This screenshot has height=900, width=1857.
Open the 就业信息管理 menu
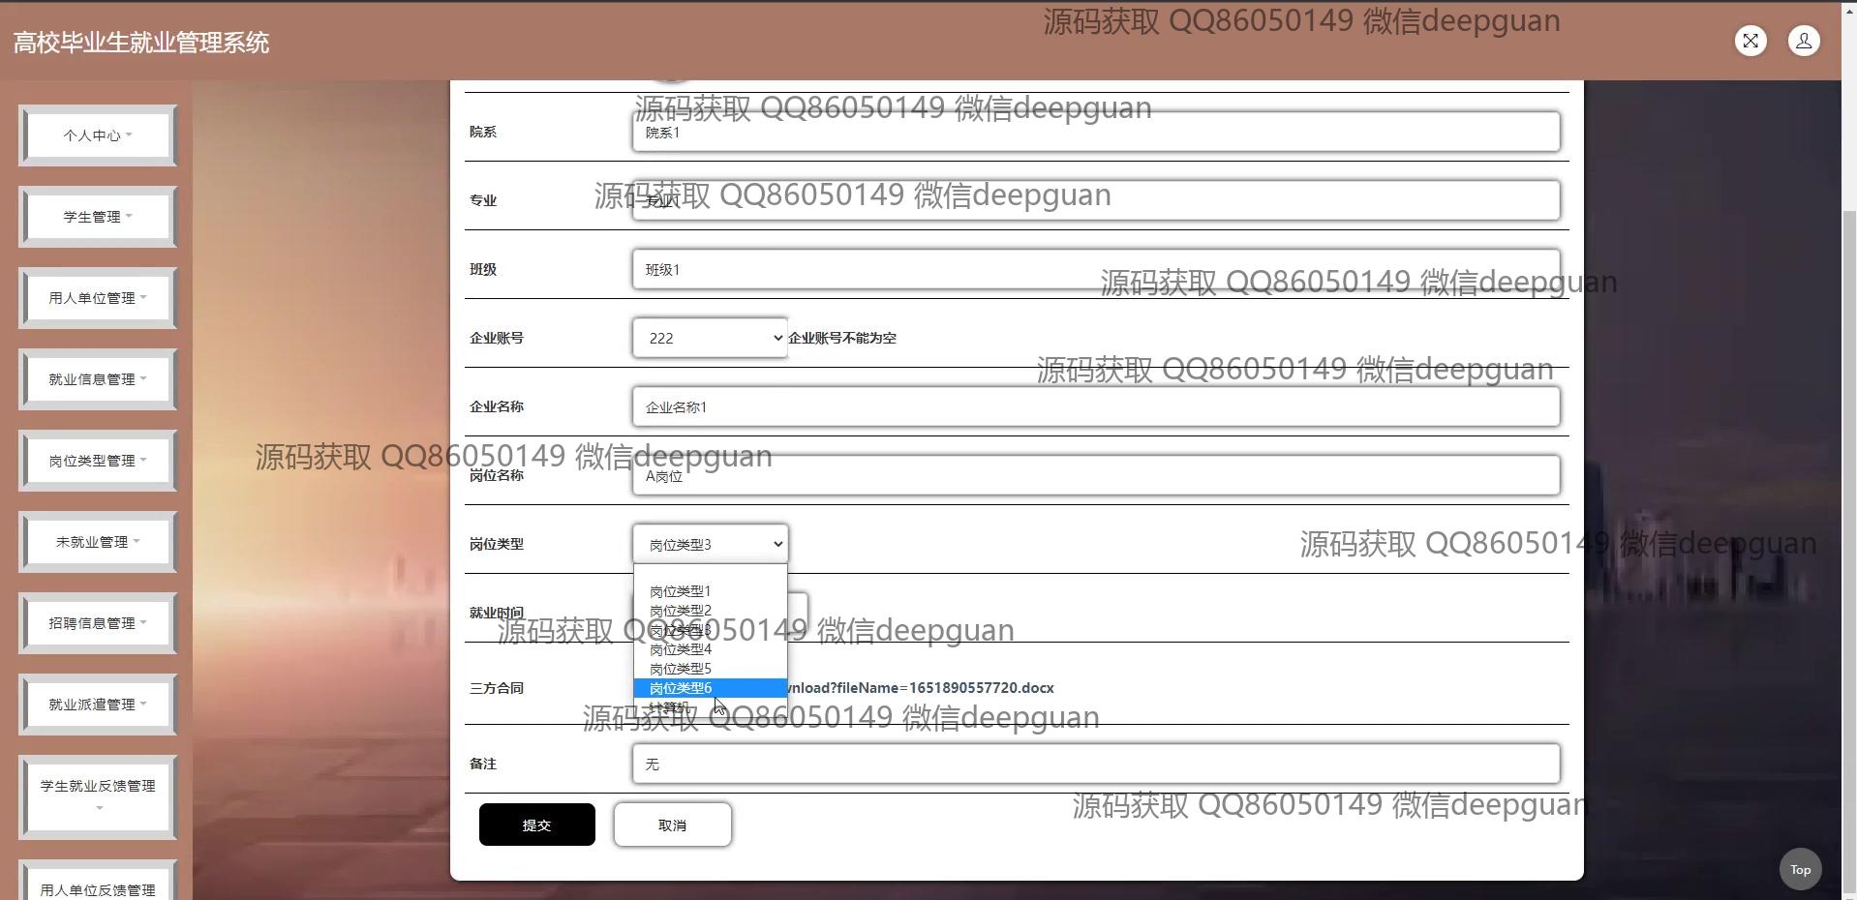tap(98, 379)
